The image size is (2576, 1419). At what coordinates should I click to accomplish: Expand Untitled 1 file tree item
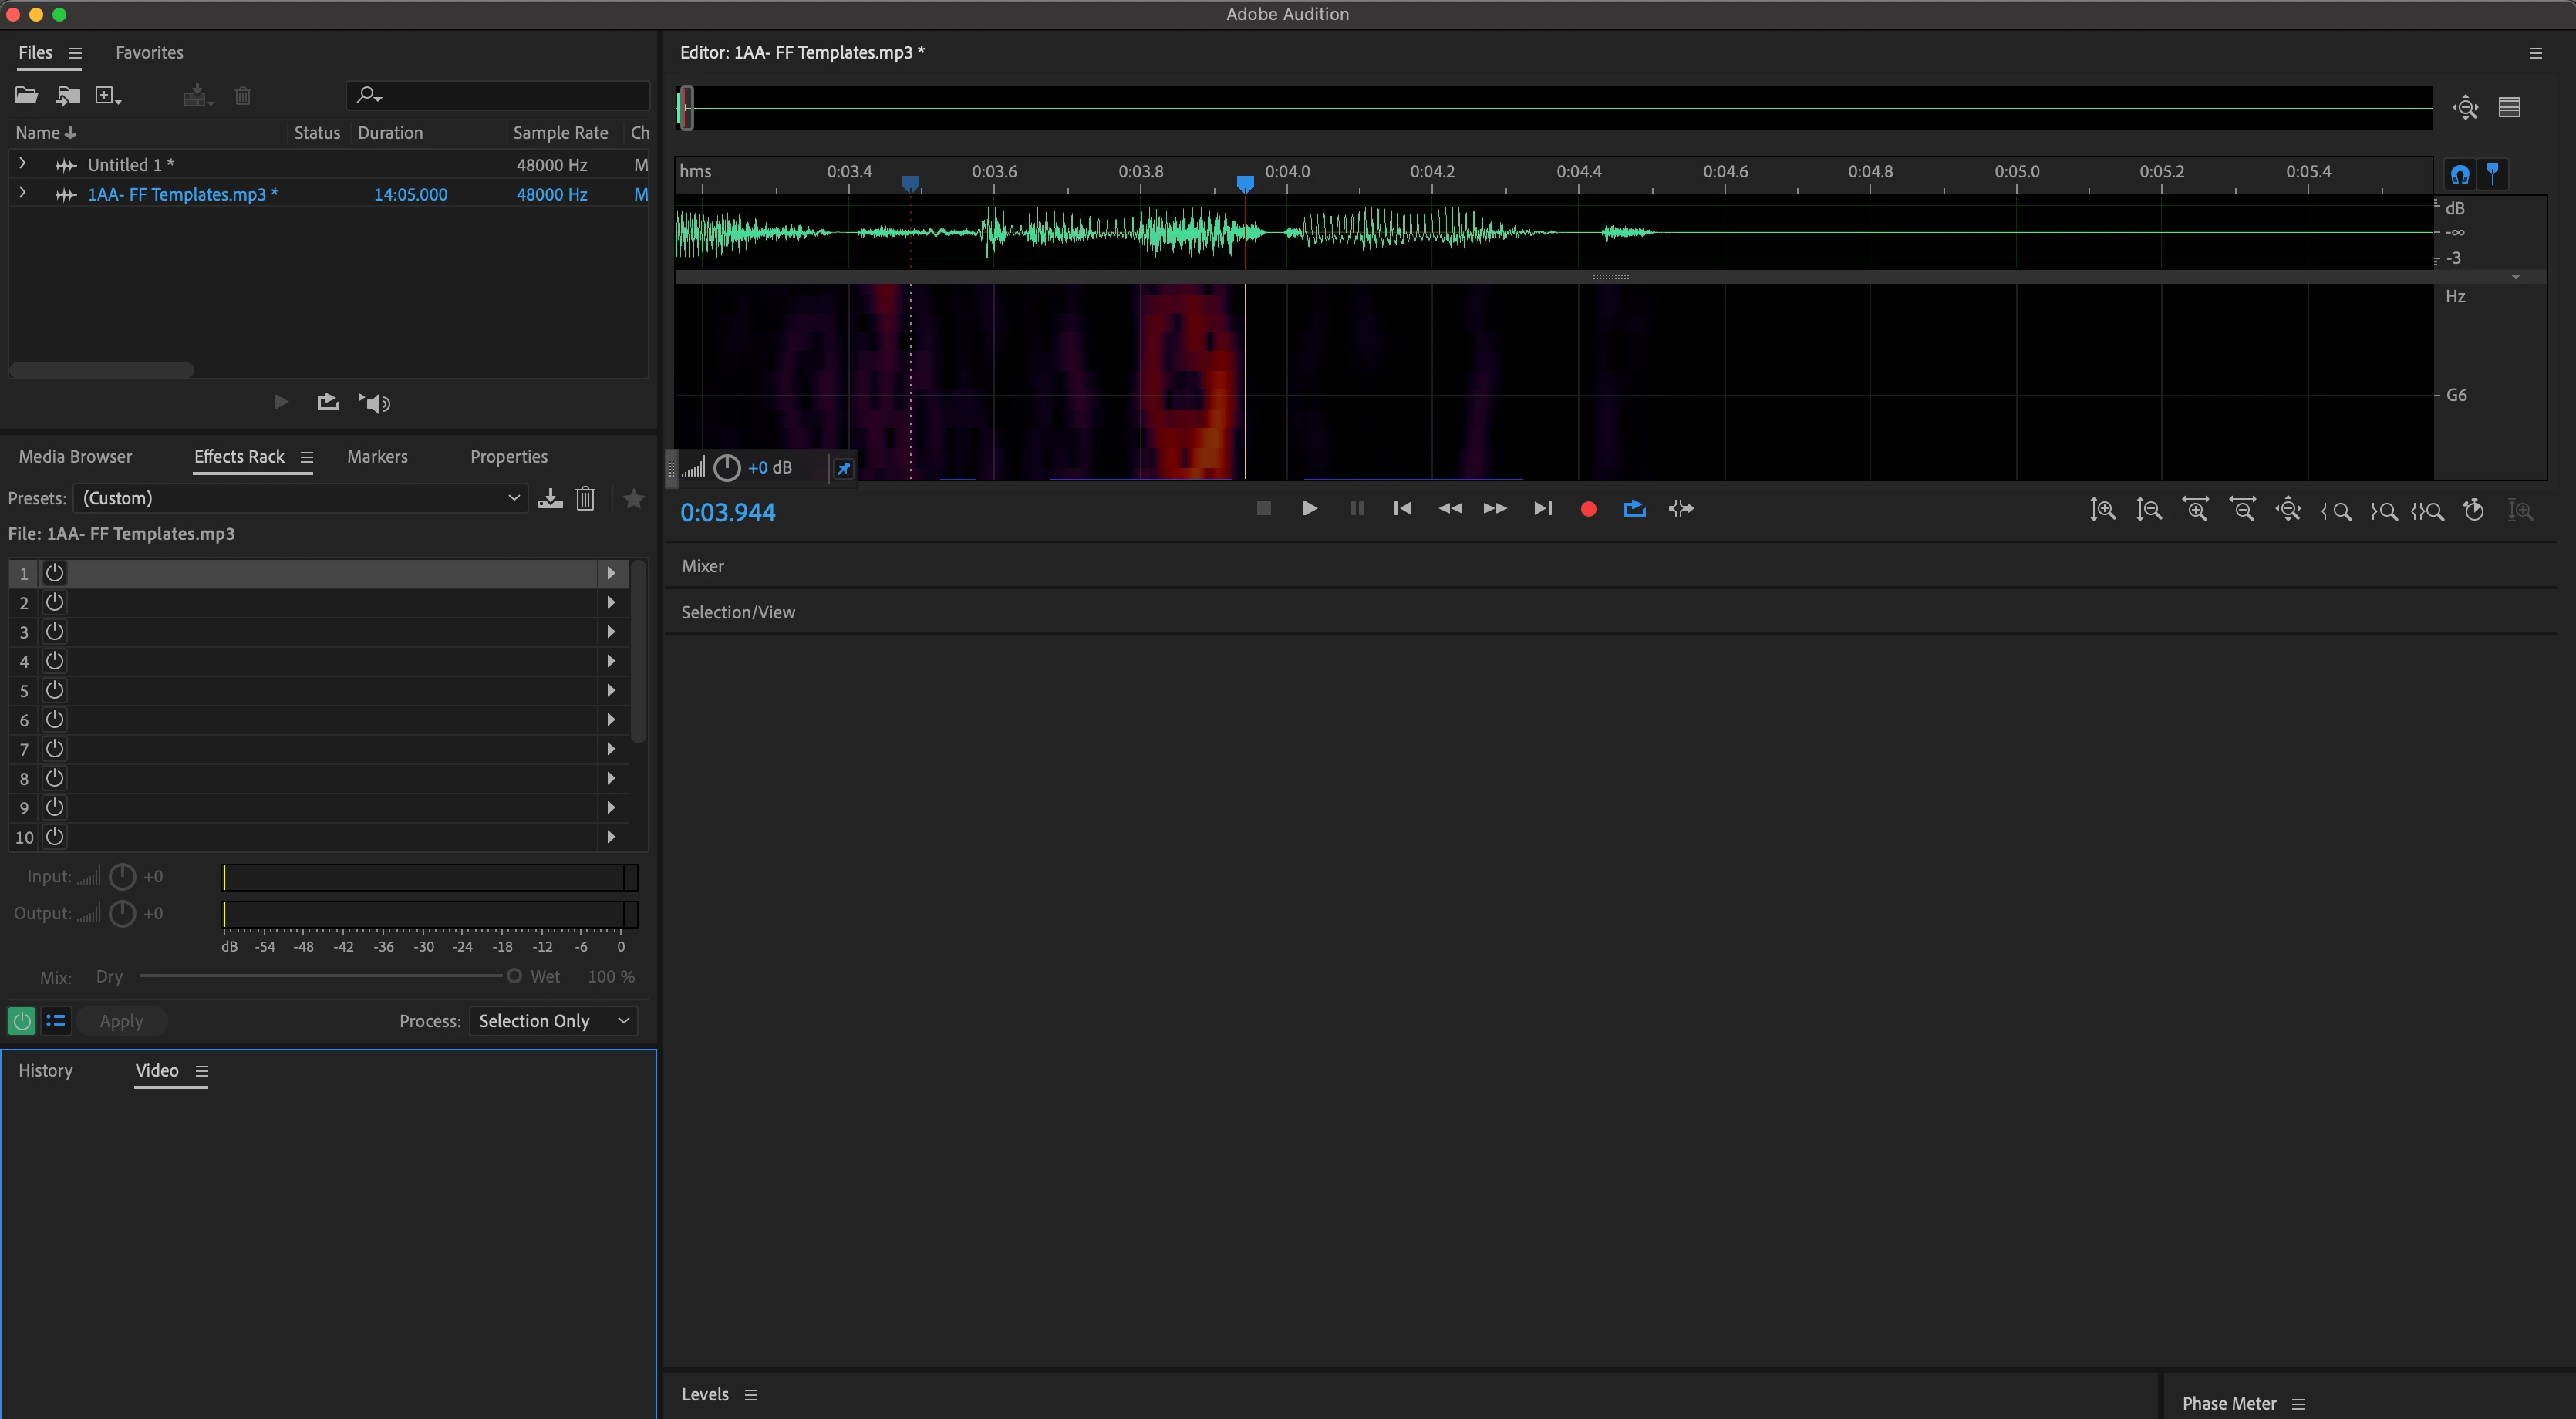[22, 164]
